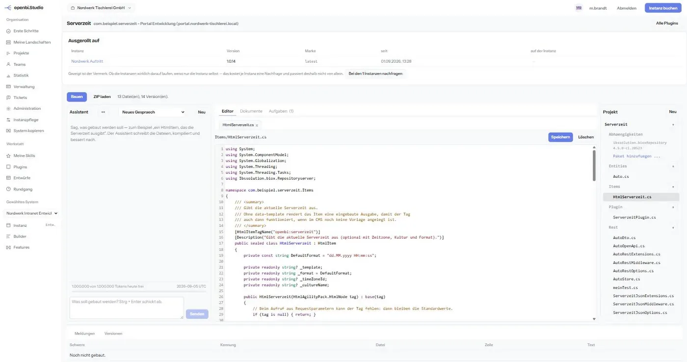The image size is (687, 362).
Task: Click the + next to Serverzeit project
Action: click(x=673, y=124)
